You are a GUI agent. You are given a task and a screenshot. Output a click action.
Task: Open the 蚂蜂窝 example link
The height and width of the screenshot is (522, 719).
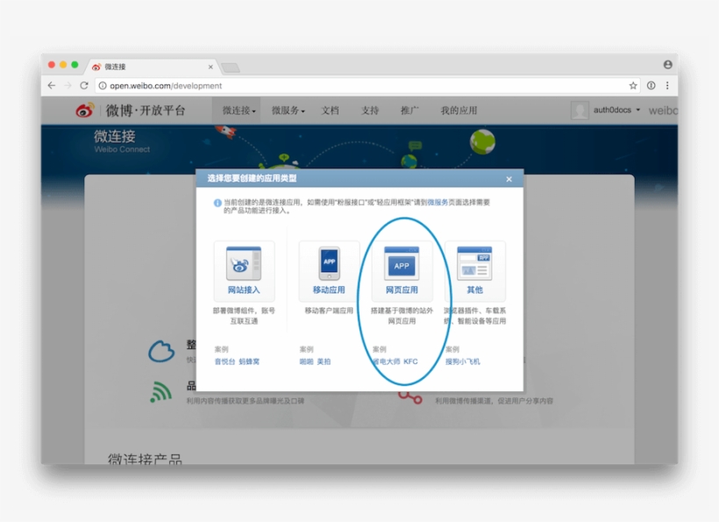(249, 361)
